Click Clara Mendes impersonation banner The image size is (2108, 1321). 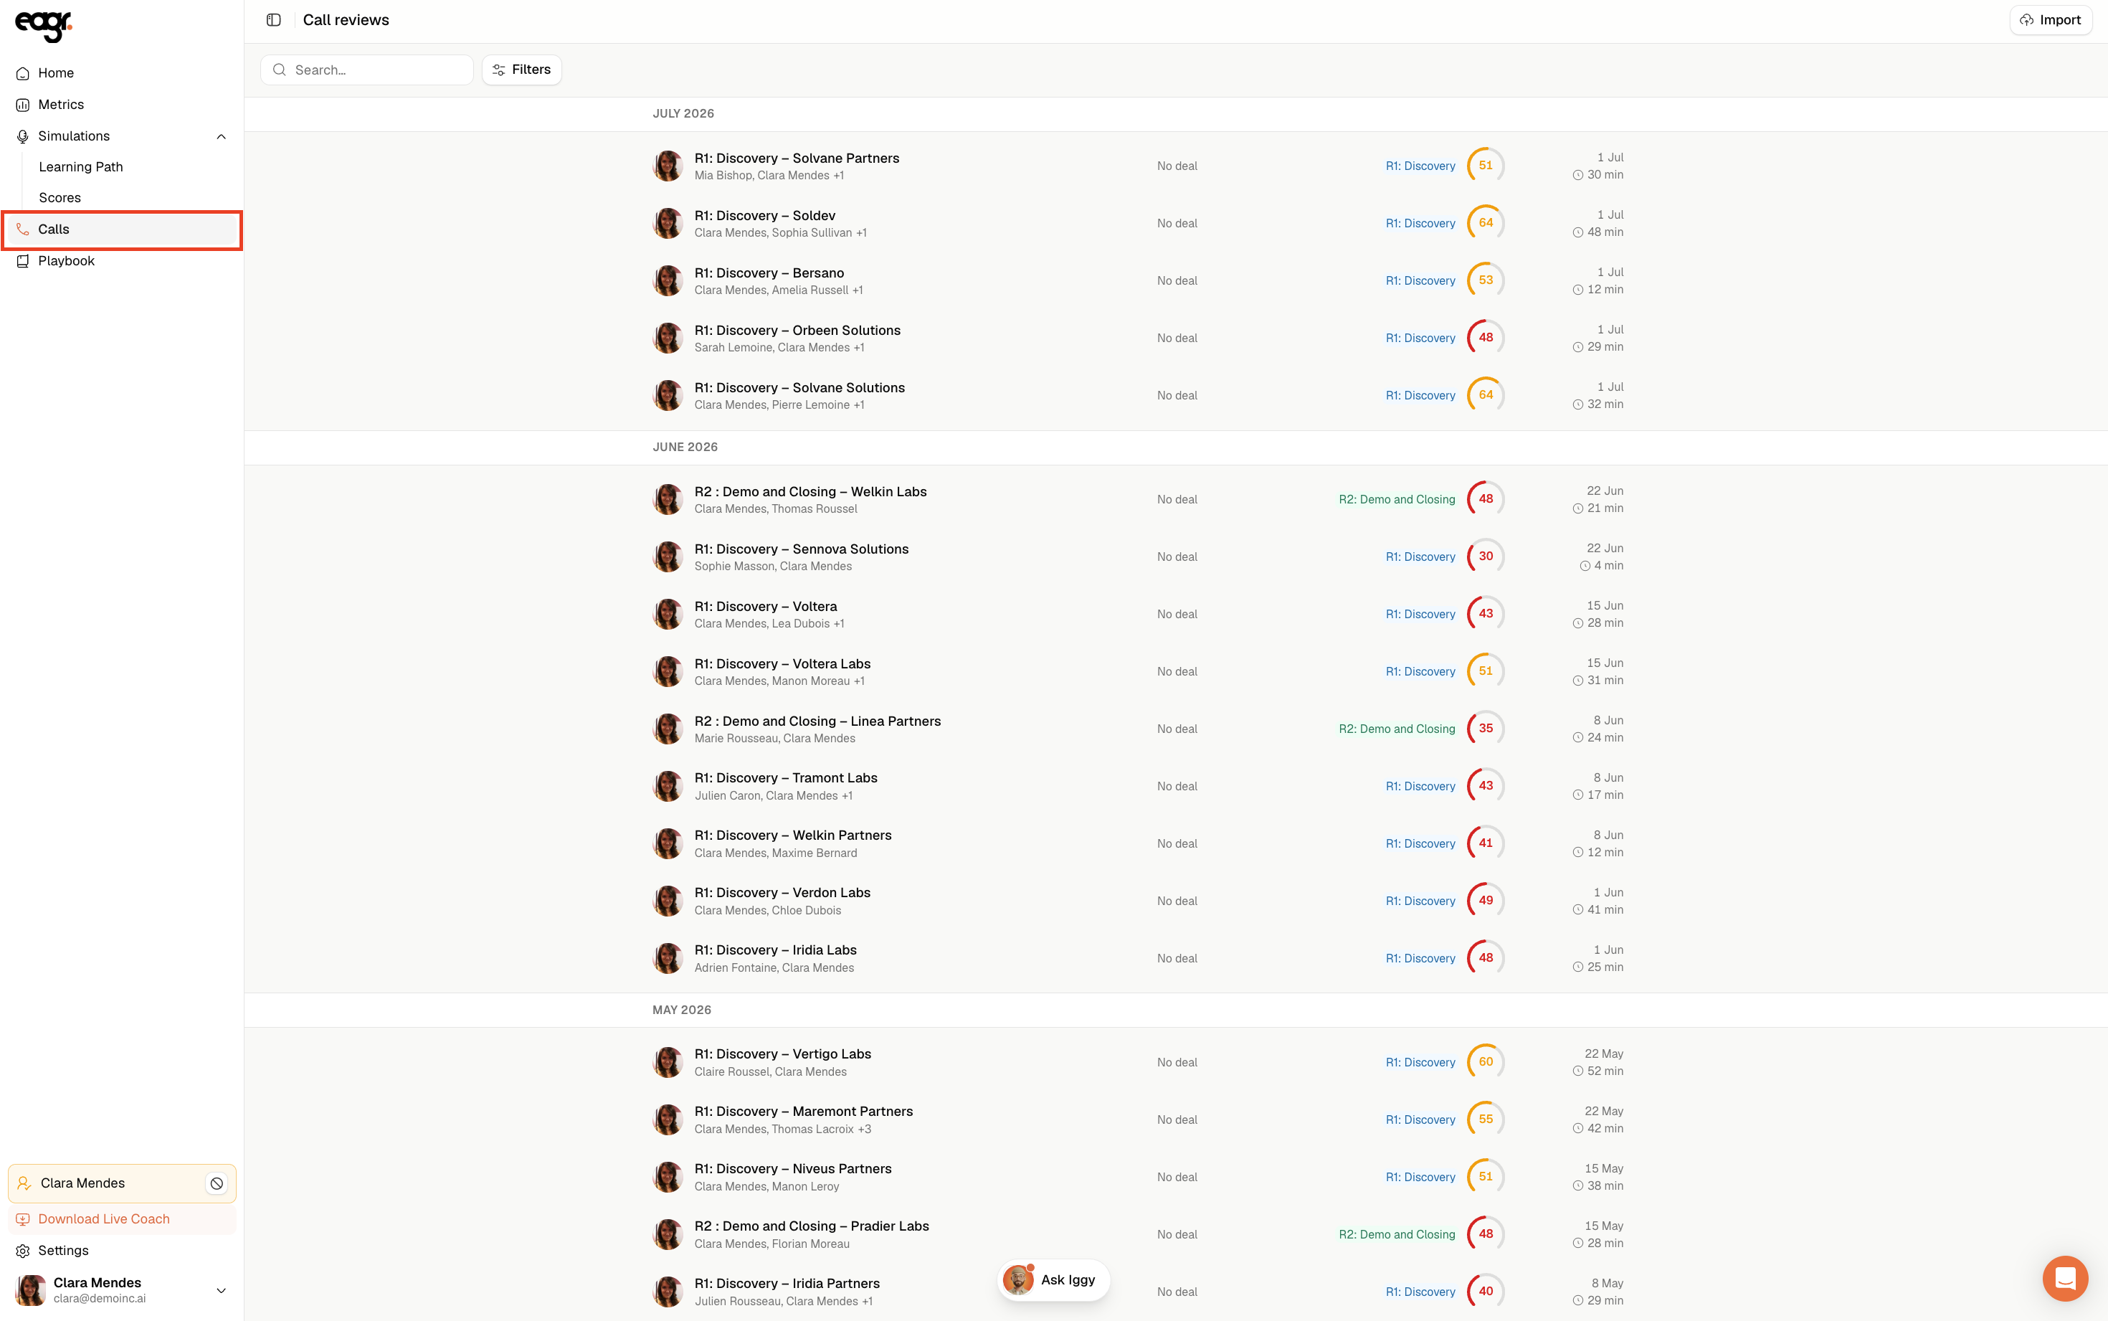tap(121, 1183)
